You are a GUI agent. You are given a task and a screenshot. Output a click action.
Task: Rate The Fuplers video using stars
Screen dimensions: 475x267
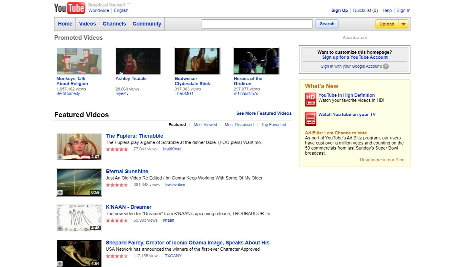(x=117, y=149)
